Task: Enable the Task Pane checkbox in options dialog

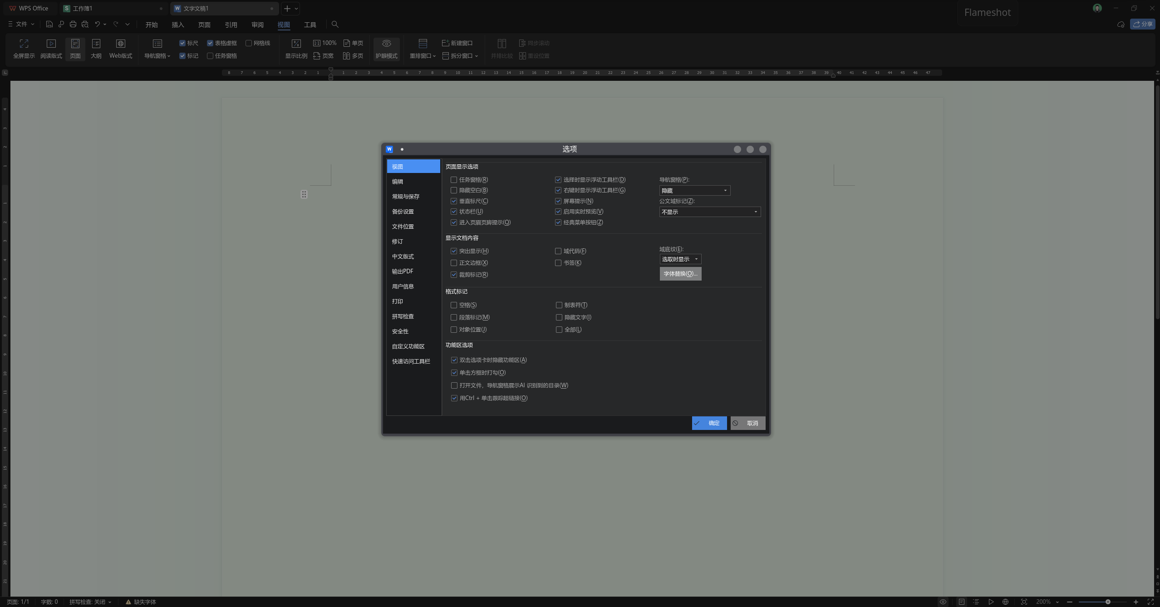Action: (454, 180)
